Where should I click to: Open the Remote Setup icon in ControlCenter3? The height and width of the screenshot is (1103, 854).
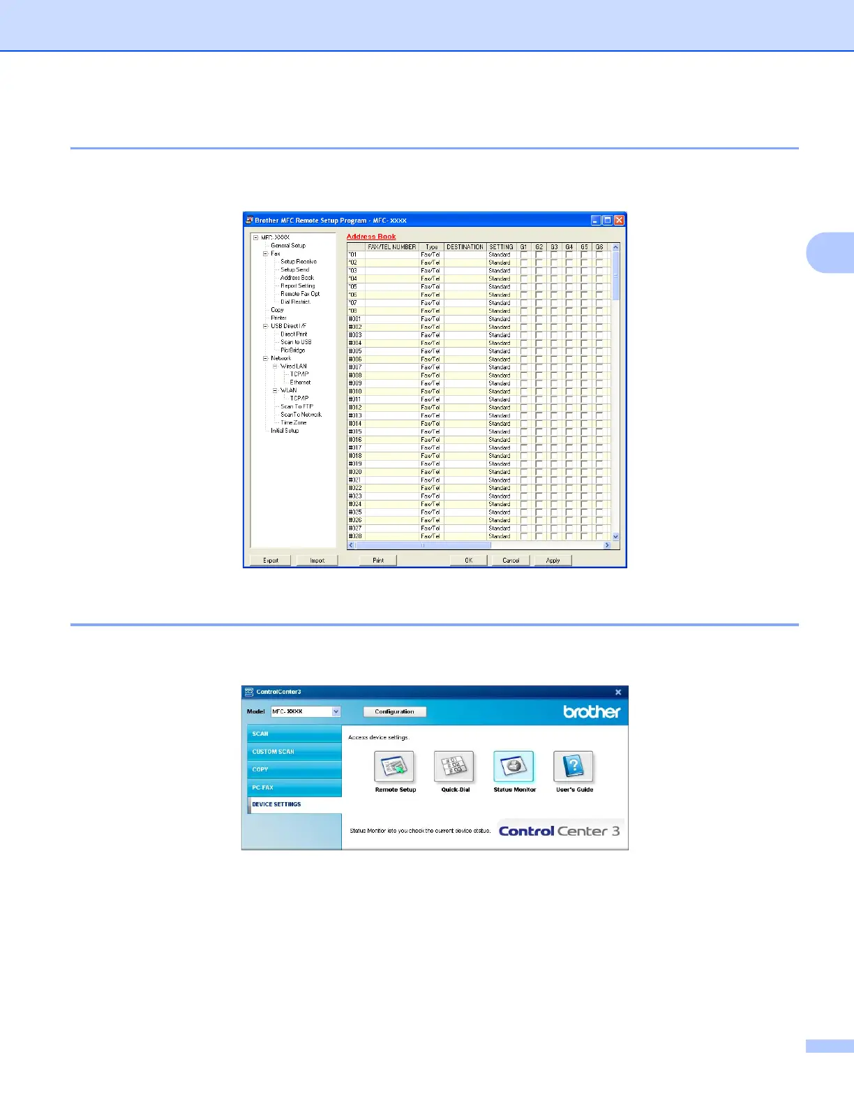tap(395, 767)
